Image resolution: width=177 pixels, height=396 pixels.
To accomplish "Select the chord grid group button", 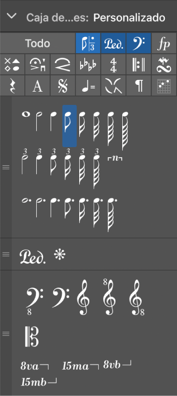I will click(164, 86).
